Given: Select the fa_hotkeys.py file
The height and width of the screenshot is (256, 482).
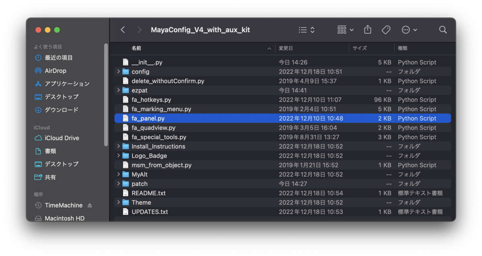Looking at the screenshot, I should (151, 100).
